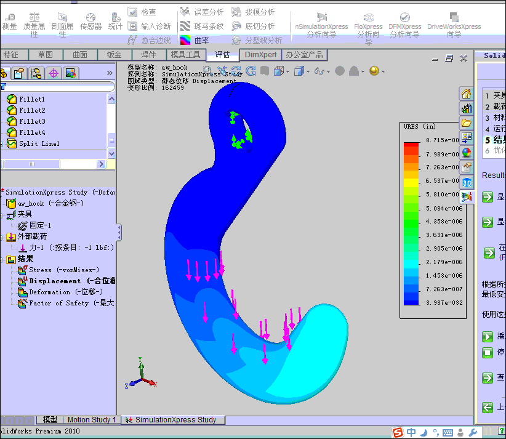Open apply scene dropdown arrow
Image resolution: width=506 pixels, height=439 pixels.
click(363, 71)
